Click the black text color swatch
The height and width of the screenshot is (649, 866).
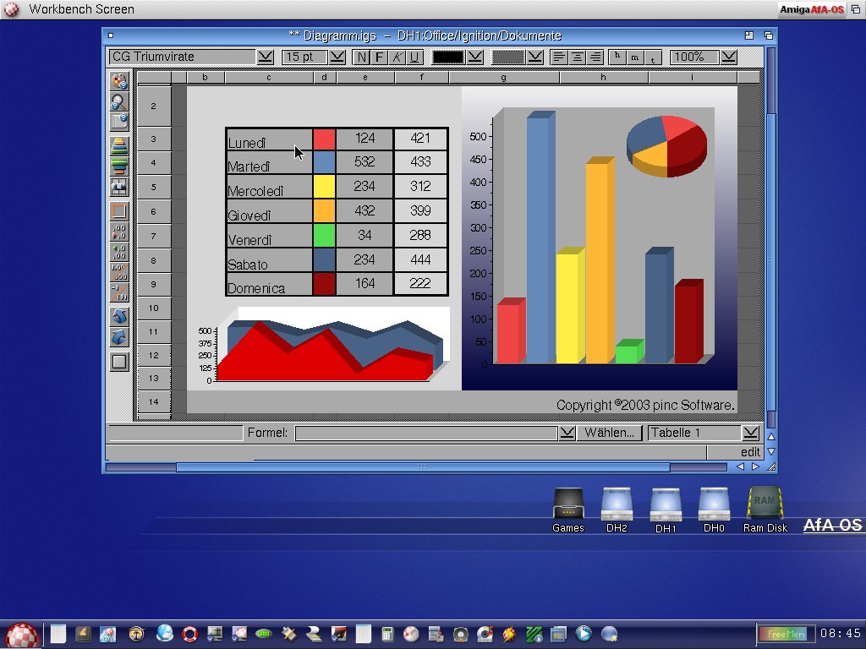[x=448, y=57]
